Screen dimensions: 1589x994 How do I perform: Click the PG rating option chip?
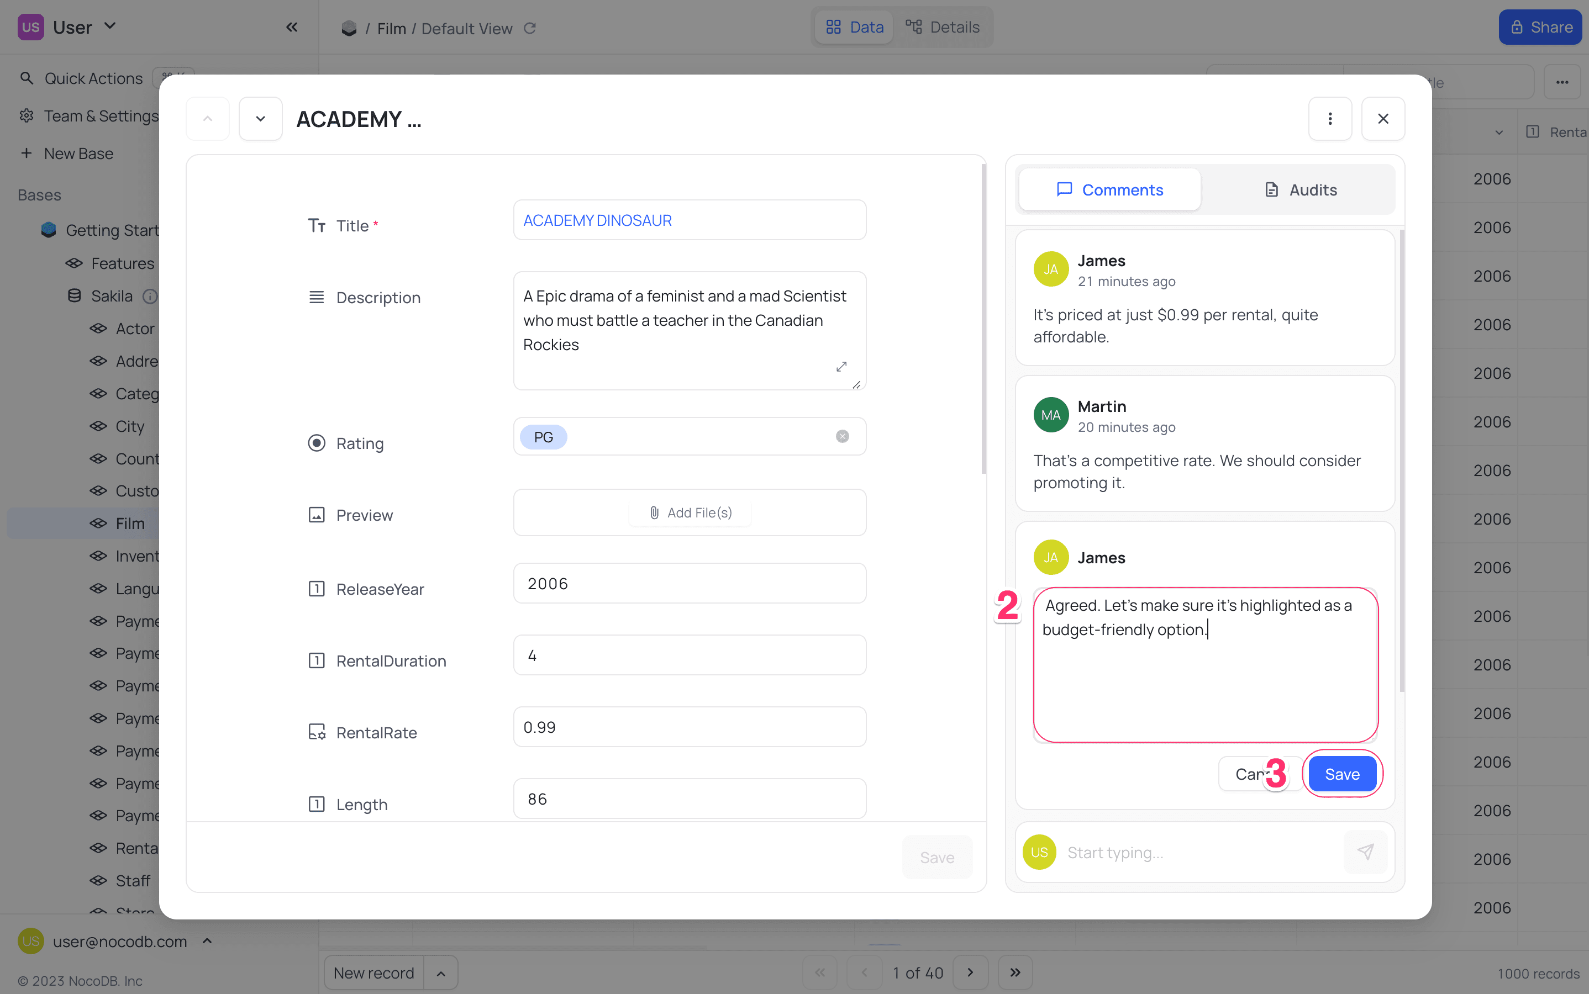[x=543, y=437]
